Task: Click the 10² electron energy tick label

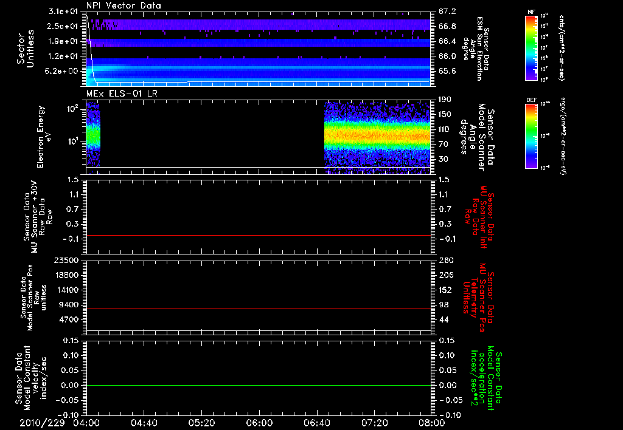Action: (x=74, y=109)
